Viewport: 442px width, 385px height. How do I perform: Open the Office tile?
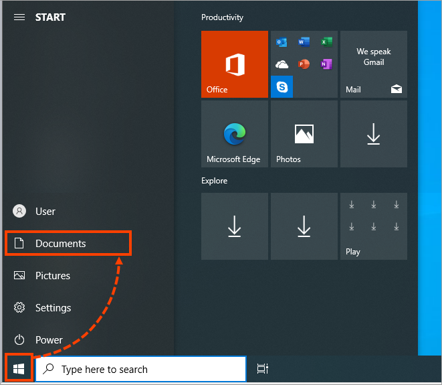coord(235,64)
